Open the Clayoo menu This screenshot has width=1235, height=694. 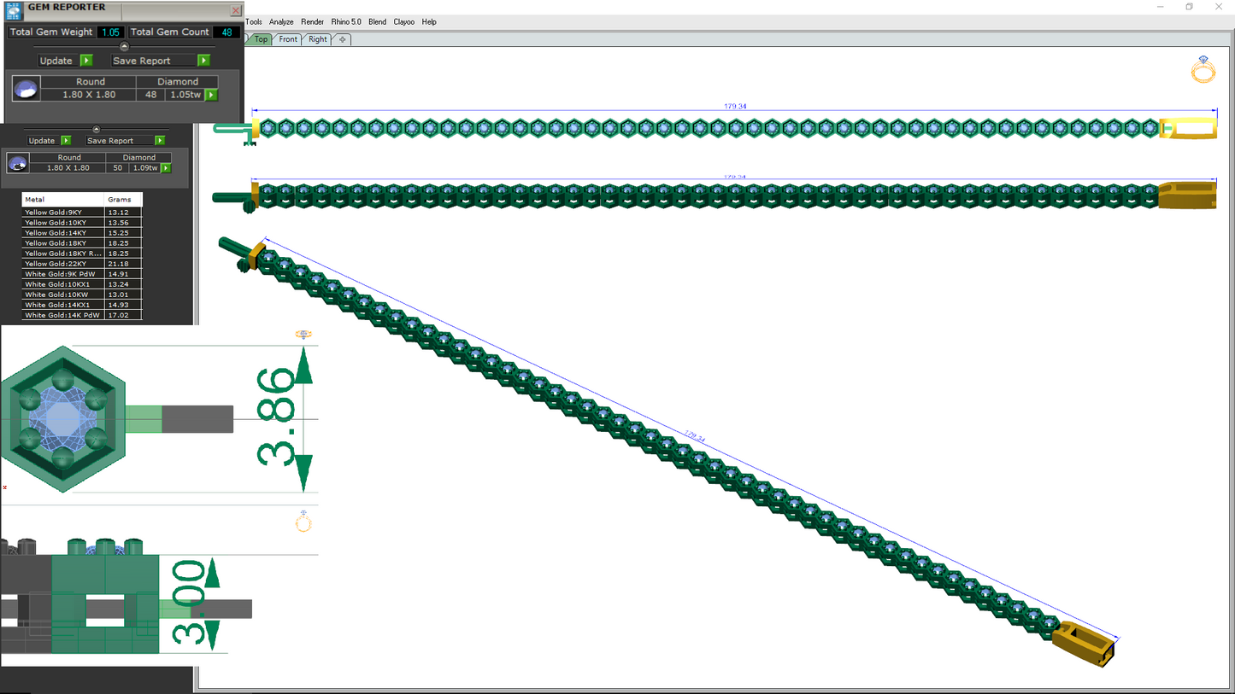(x=403, y=22)
